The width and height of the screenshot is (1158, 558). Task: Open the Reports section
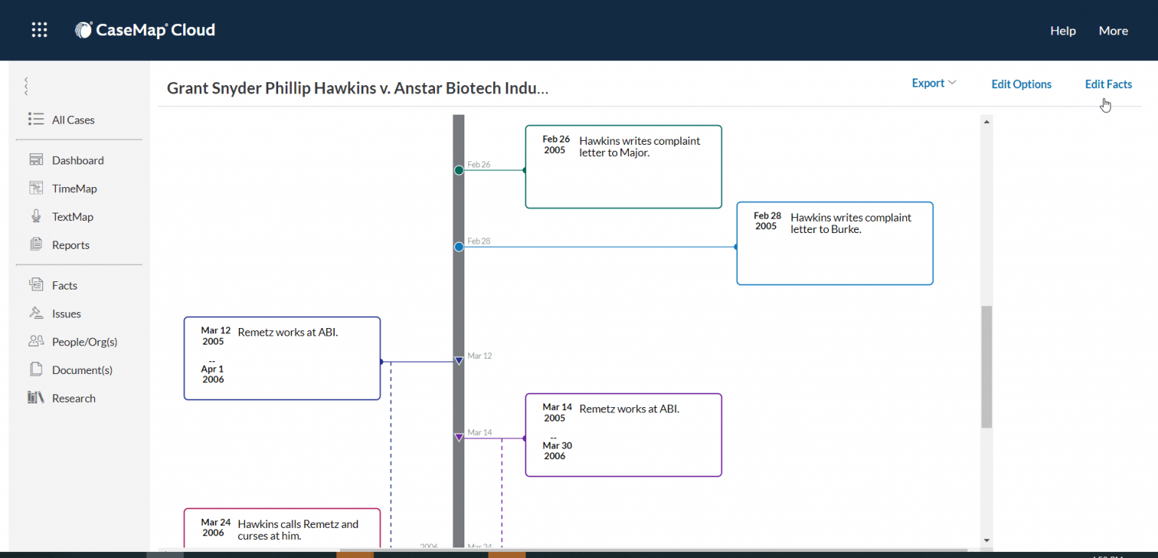coord(72,244)
